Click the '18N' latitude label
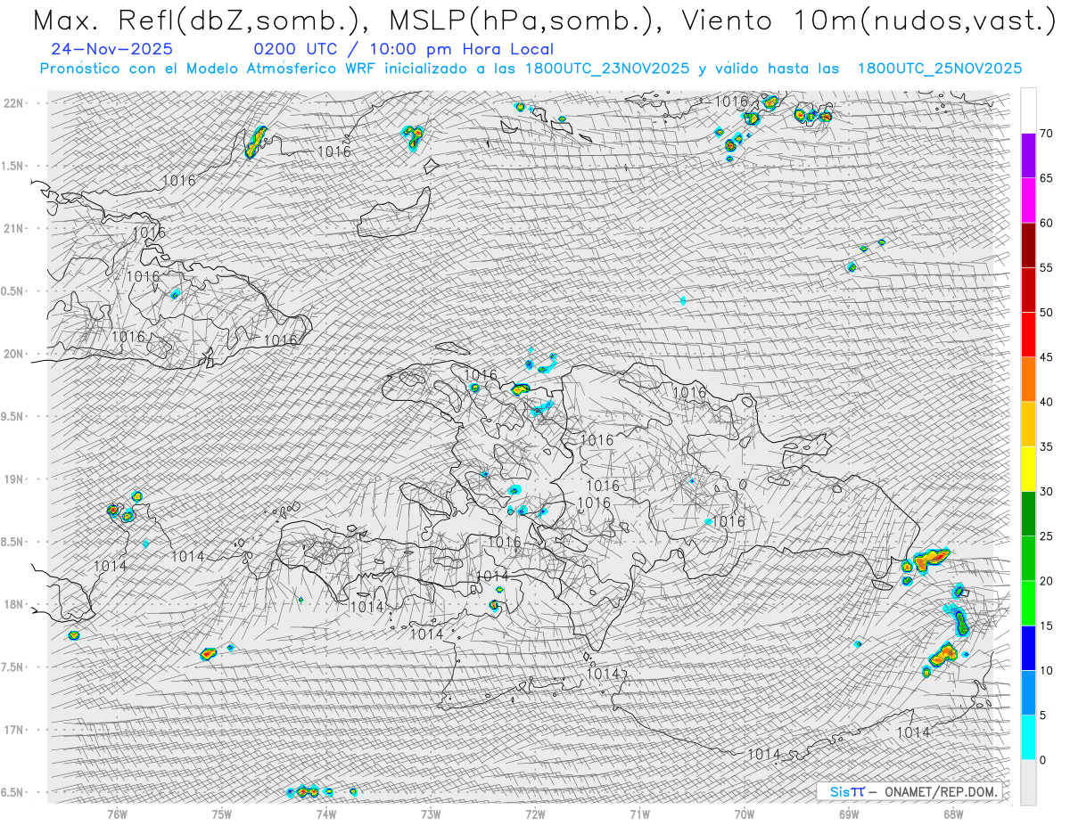Screen dimensions: 1070x826 13,605
